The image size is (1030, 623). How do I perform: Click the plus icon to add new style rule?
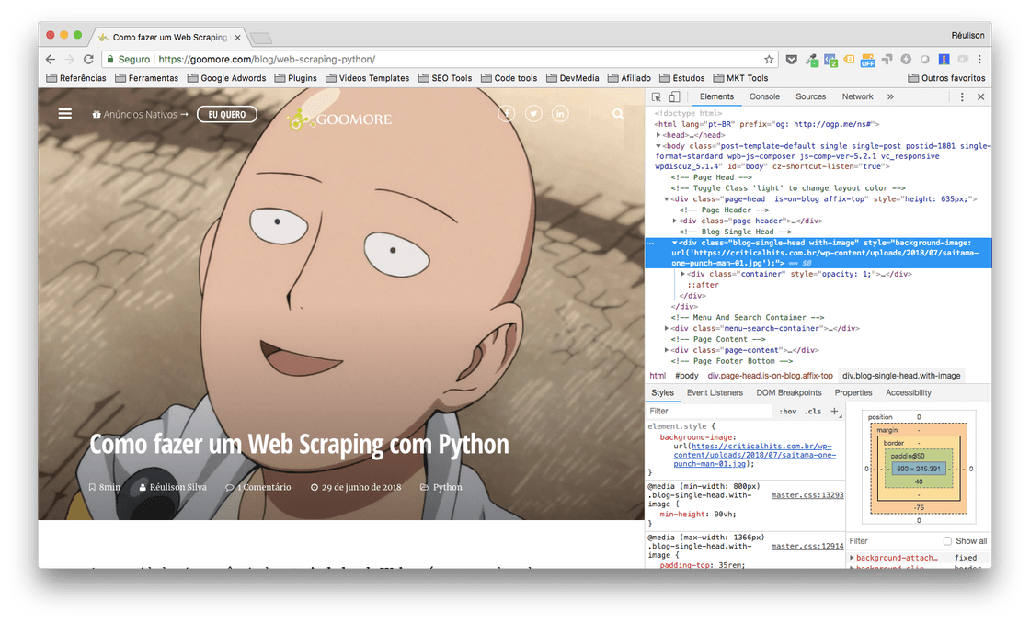tap(833, 411)
